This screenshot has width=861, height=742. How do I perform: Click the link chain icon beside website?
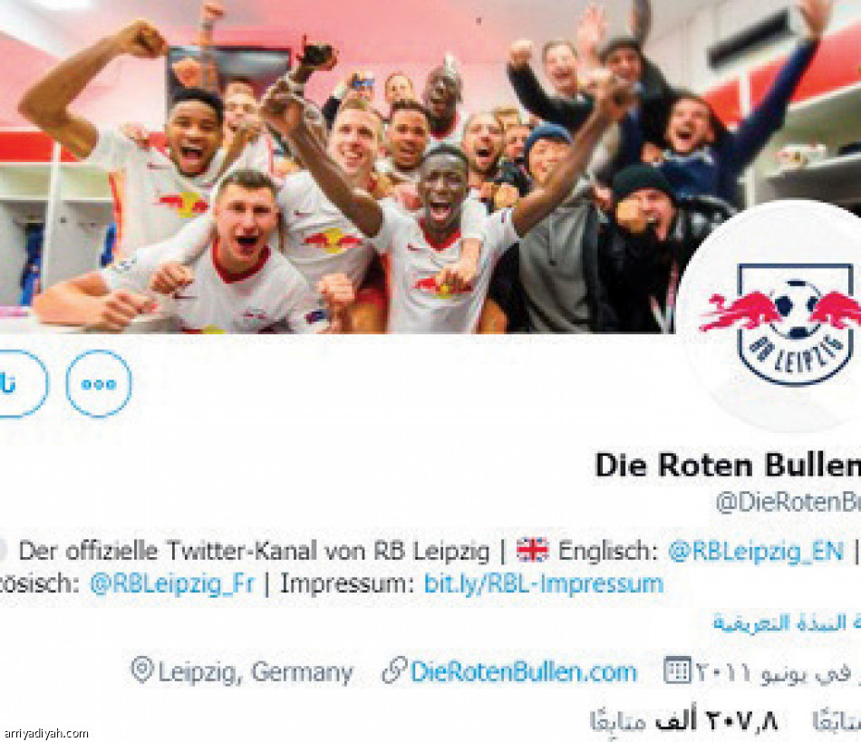[394, 670]
